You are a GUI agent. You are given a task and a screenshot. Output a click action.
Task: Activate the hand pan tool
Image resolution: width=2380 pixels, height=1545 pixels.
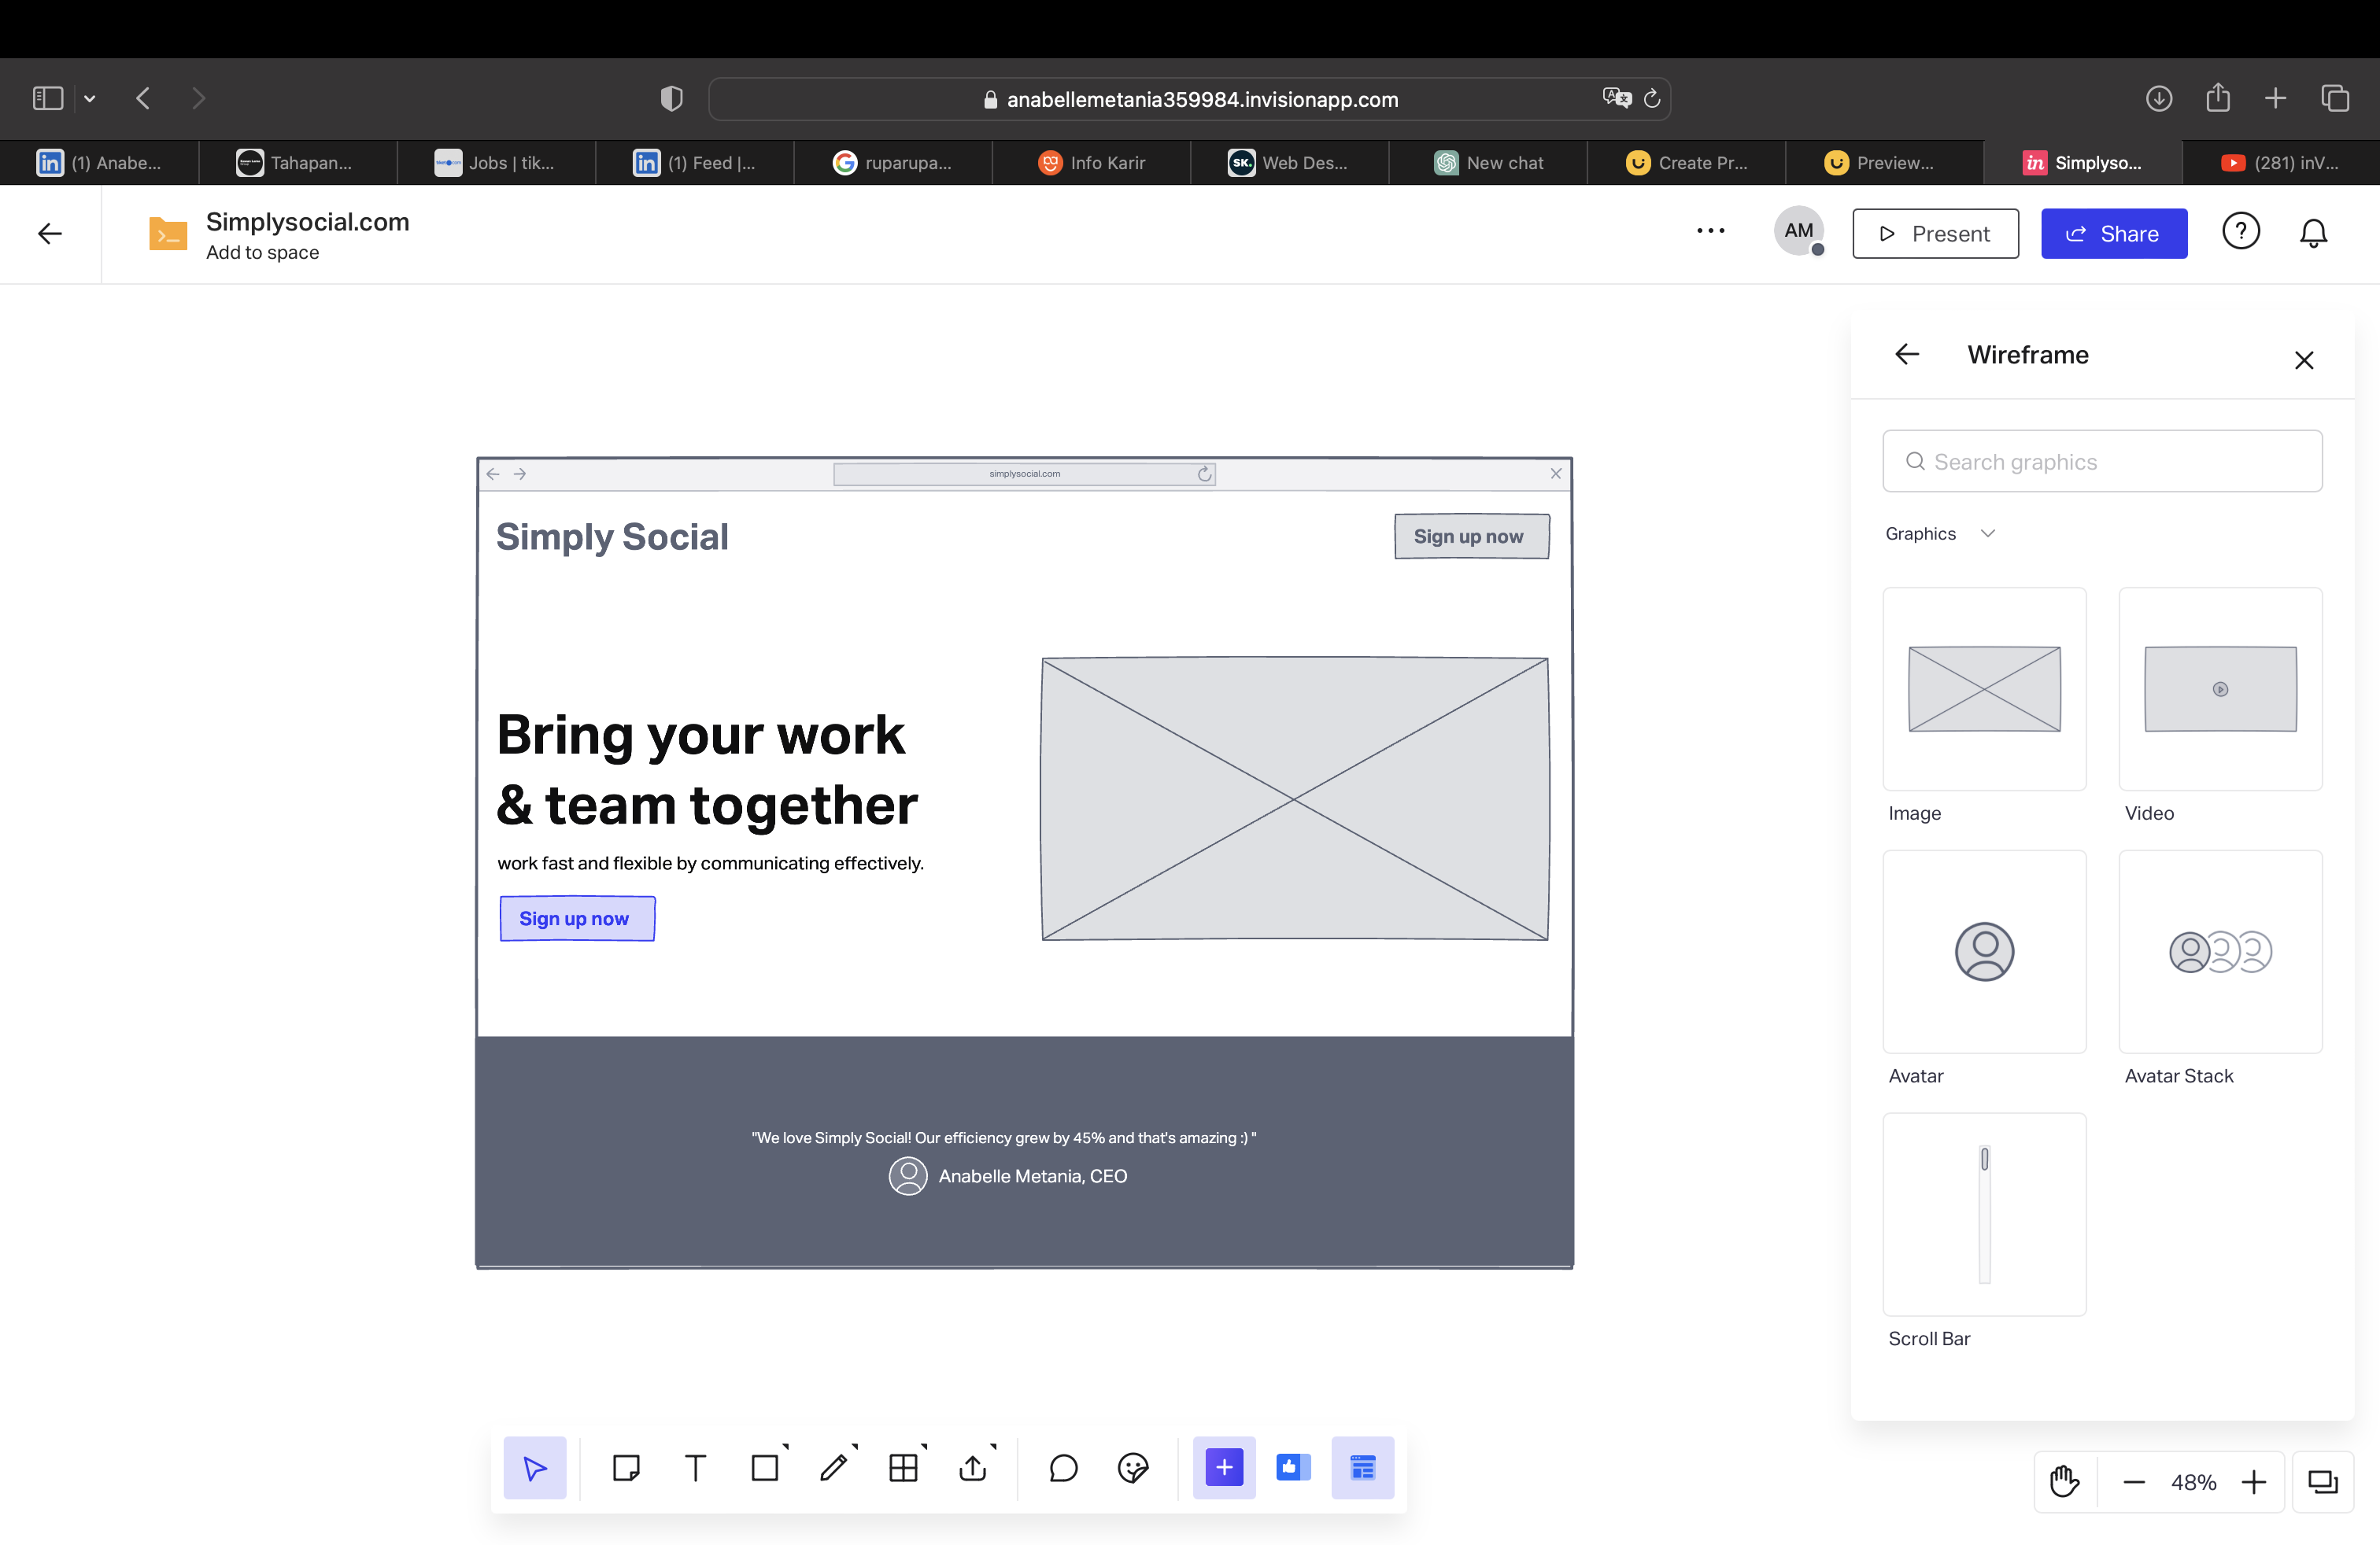2064,1481
